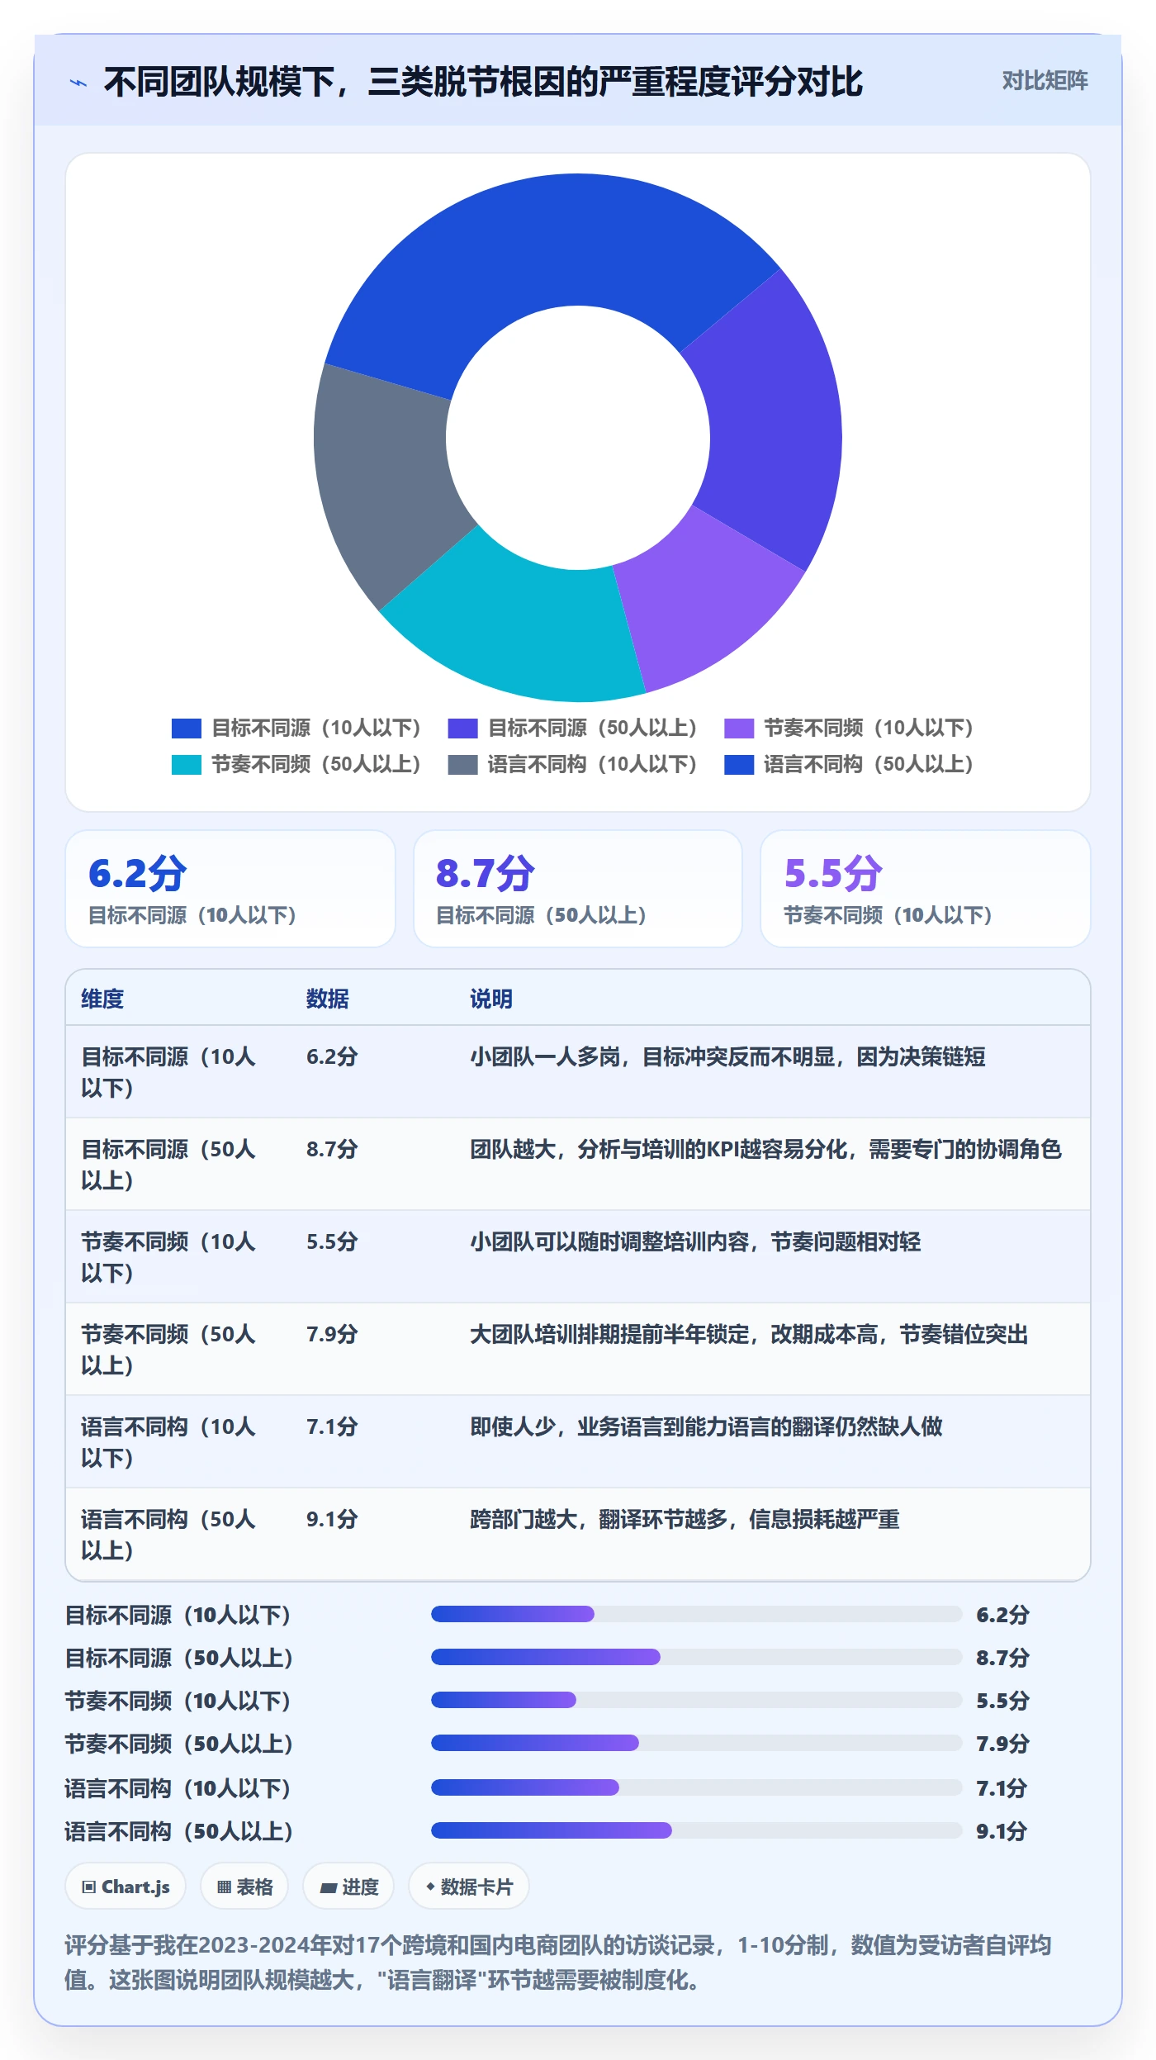Image resolution: width=1156 pixels, height=2060 pixels.
Task: Click the 维度 column header
Action: 102,999
